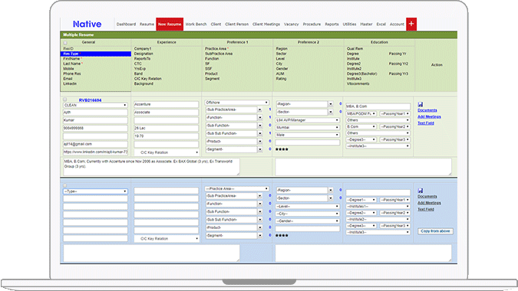Viewport: 518px width, 291px height.
Task: Open the Offshore practice area dropdown
Action: click(x=237, y=103)
